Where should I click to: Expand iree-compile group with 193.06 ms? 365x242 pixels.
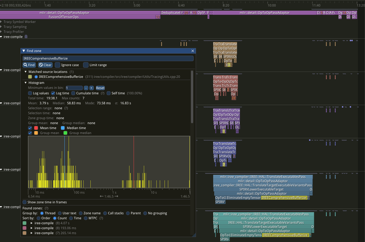[32, 228]
